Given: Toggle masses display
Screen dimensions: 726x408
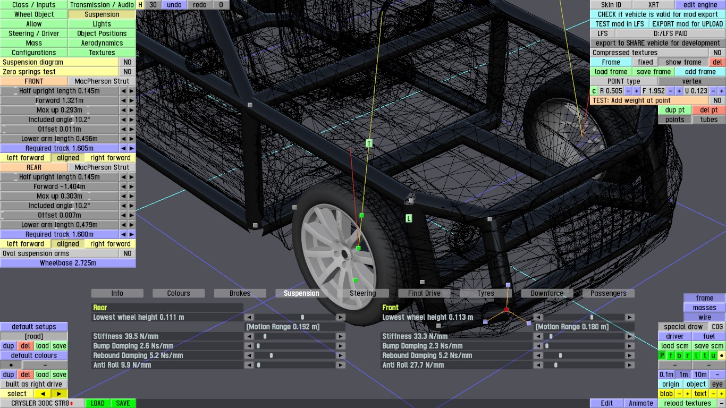Looking at the screenshot, I should click(705, 308).
